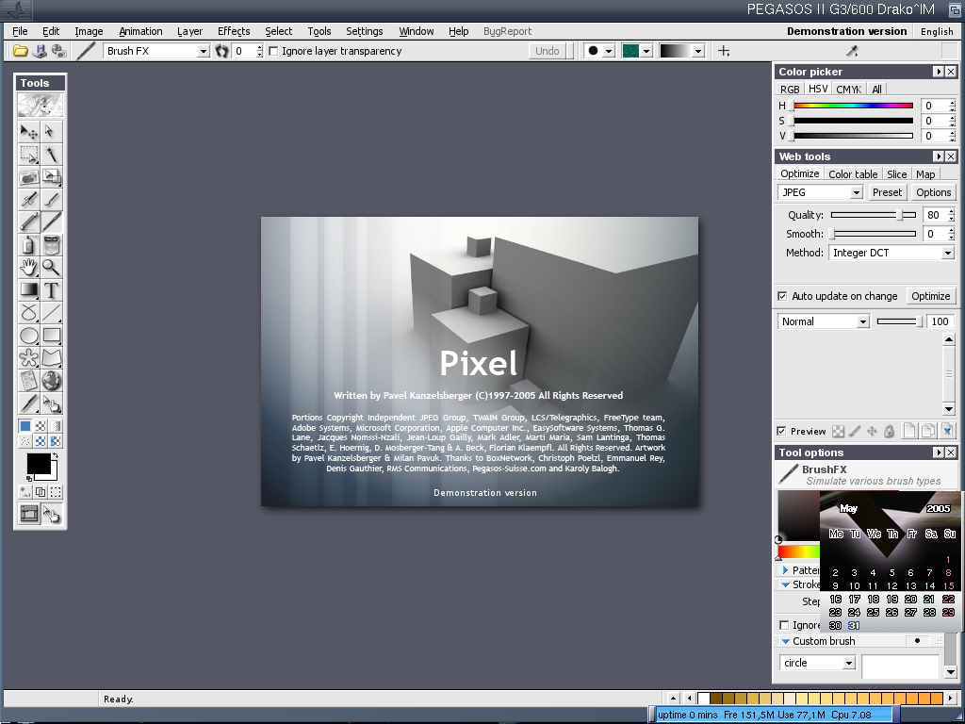The width and height of the screenshot is (965, 724).
Task: Select the Zoom magnifier tool
Action: click(52, 267)
